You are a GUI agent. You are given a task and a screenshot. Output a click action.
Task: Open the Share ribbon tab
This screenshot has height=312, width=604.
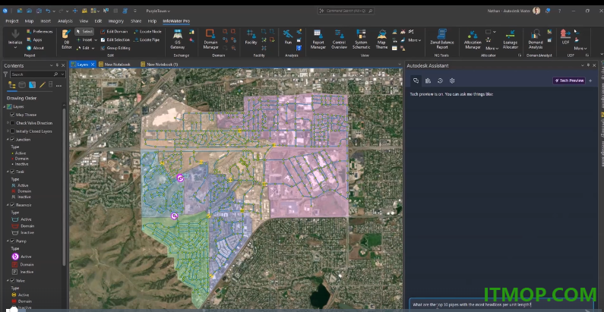click(x=135, y=21)
